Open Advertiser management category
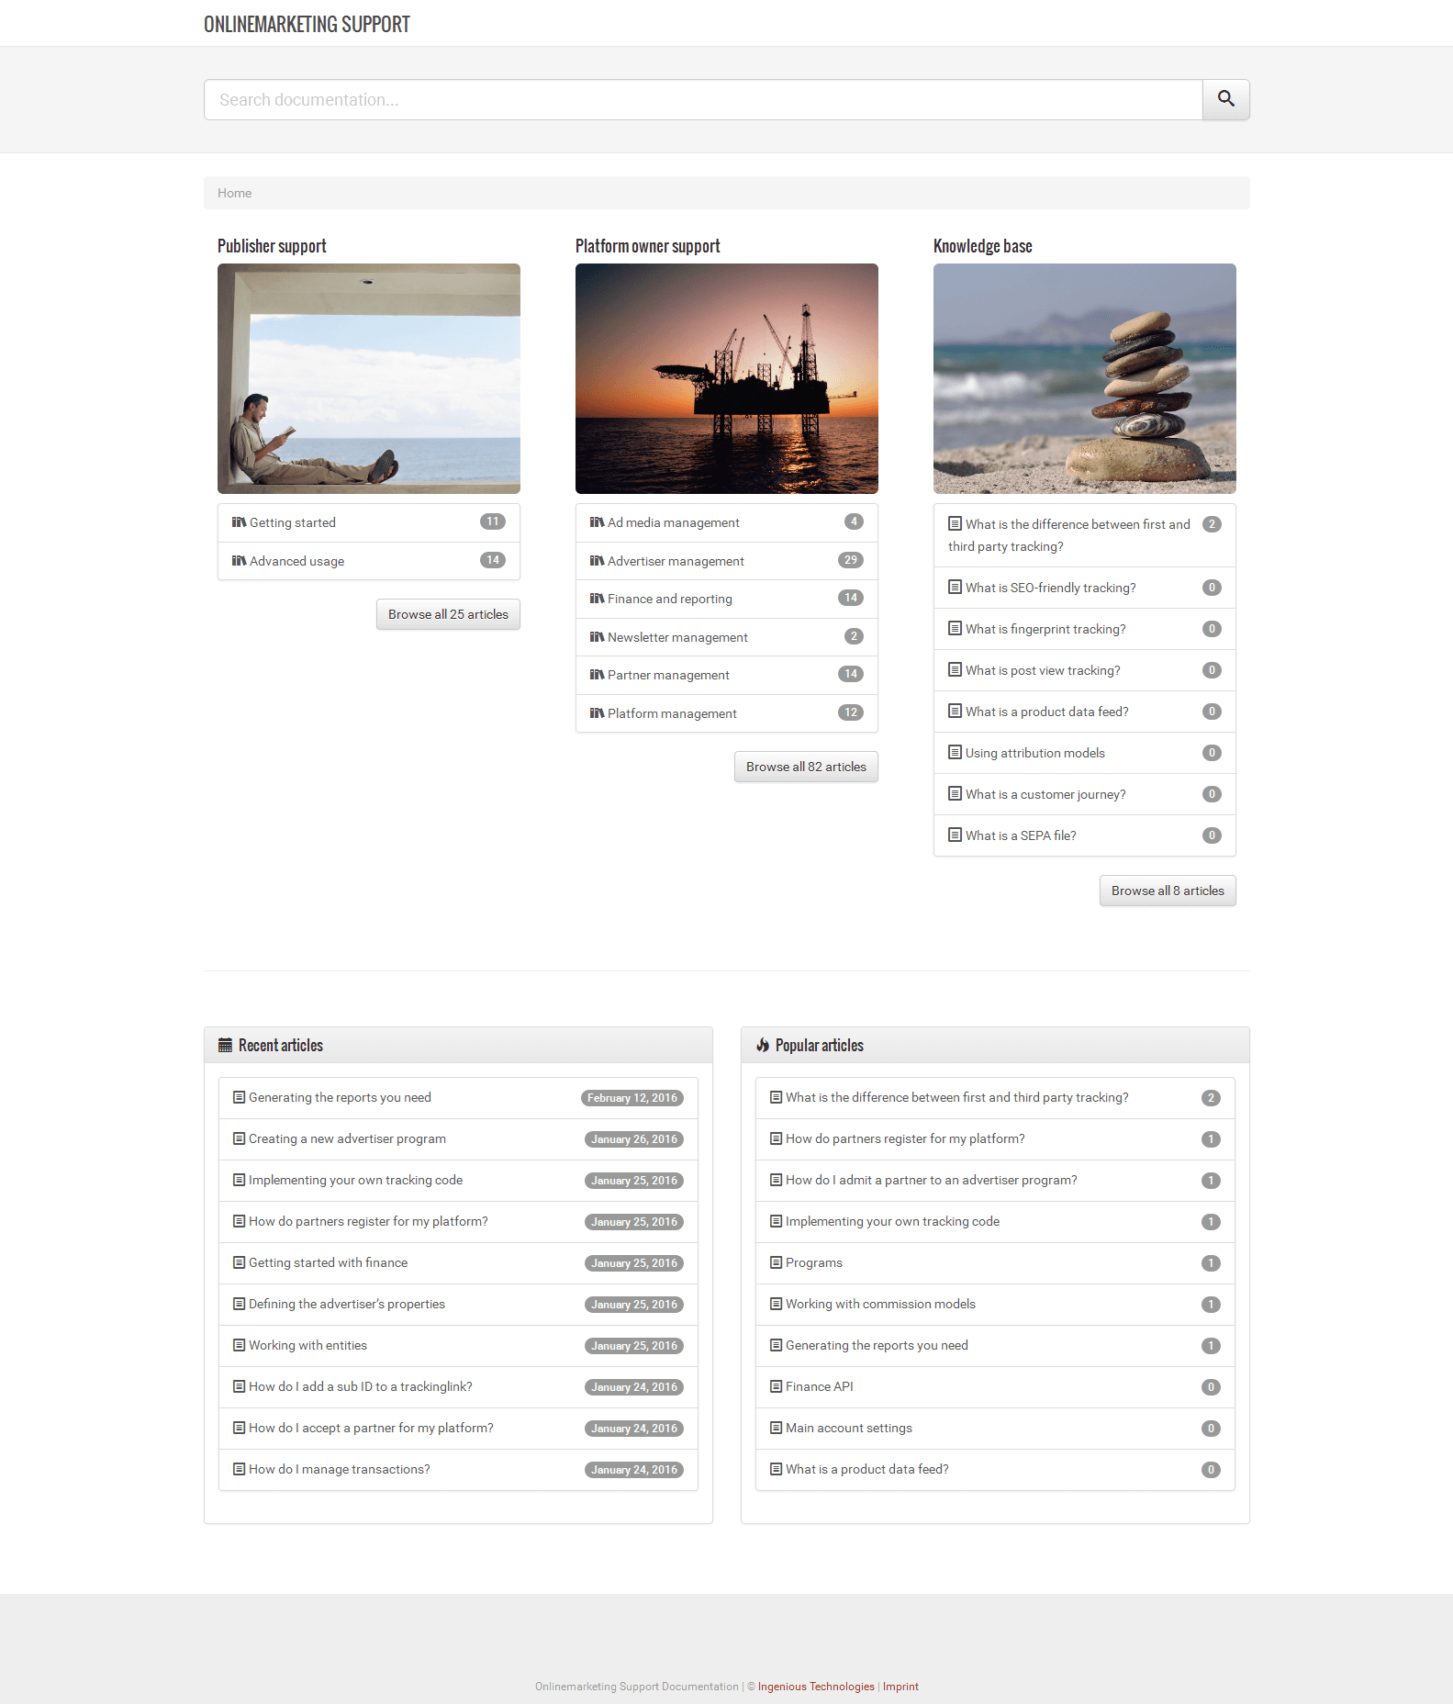1453x1704 pixels. [x=727, y=561]
